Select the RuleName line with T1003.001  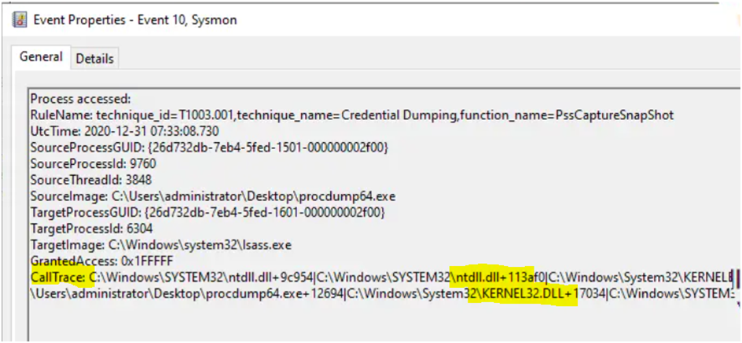pos(351,115)
